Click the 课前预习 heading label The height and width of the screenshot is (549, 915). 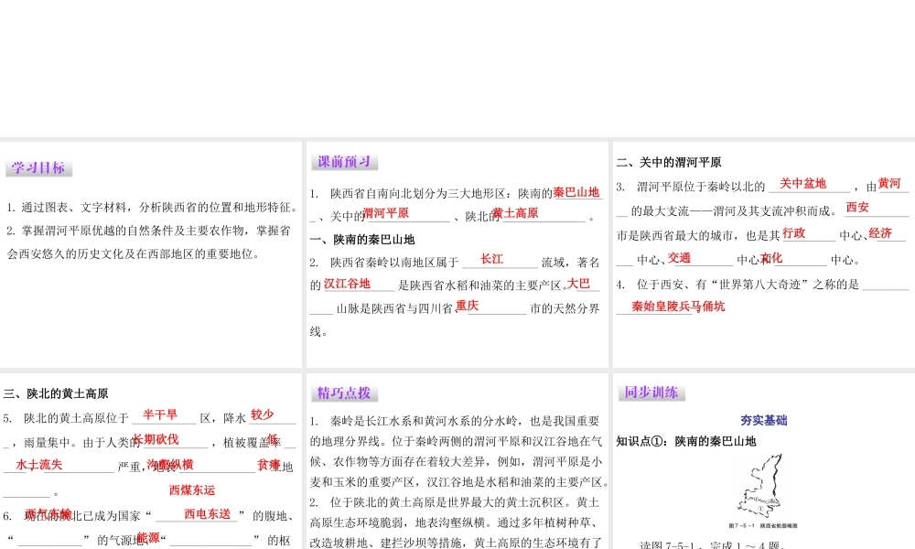point(344,162)
